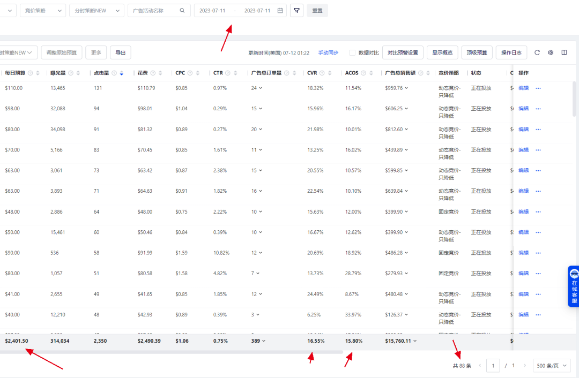Screen dimensions: 579x378
Task: Click the 33.97% ACOS value
Action: pos(353,315)
